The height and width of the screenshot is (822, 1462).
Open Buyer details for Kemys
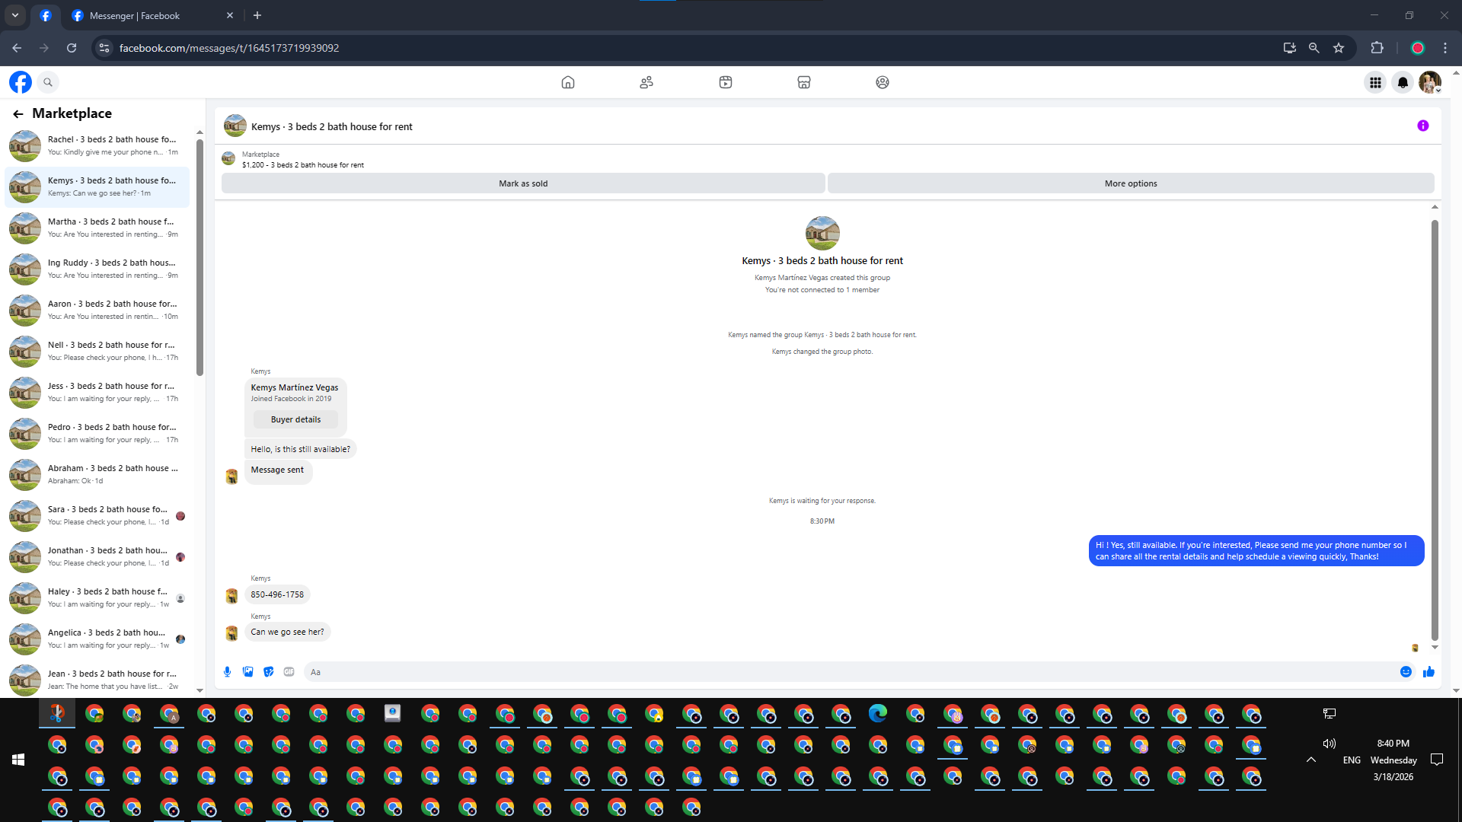[x=295, y=419]
